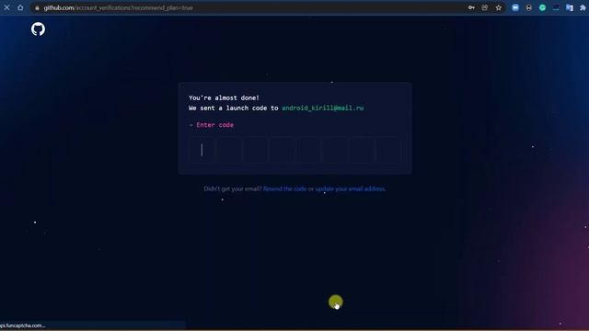
Task: Open the dark underline extension icon
Action: [x=556, y=7]
